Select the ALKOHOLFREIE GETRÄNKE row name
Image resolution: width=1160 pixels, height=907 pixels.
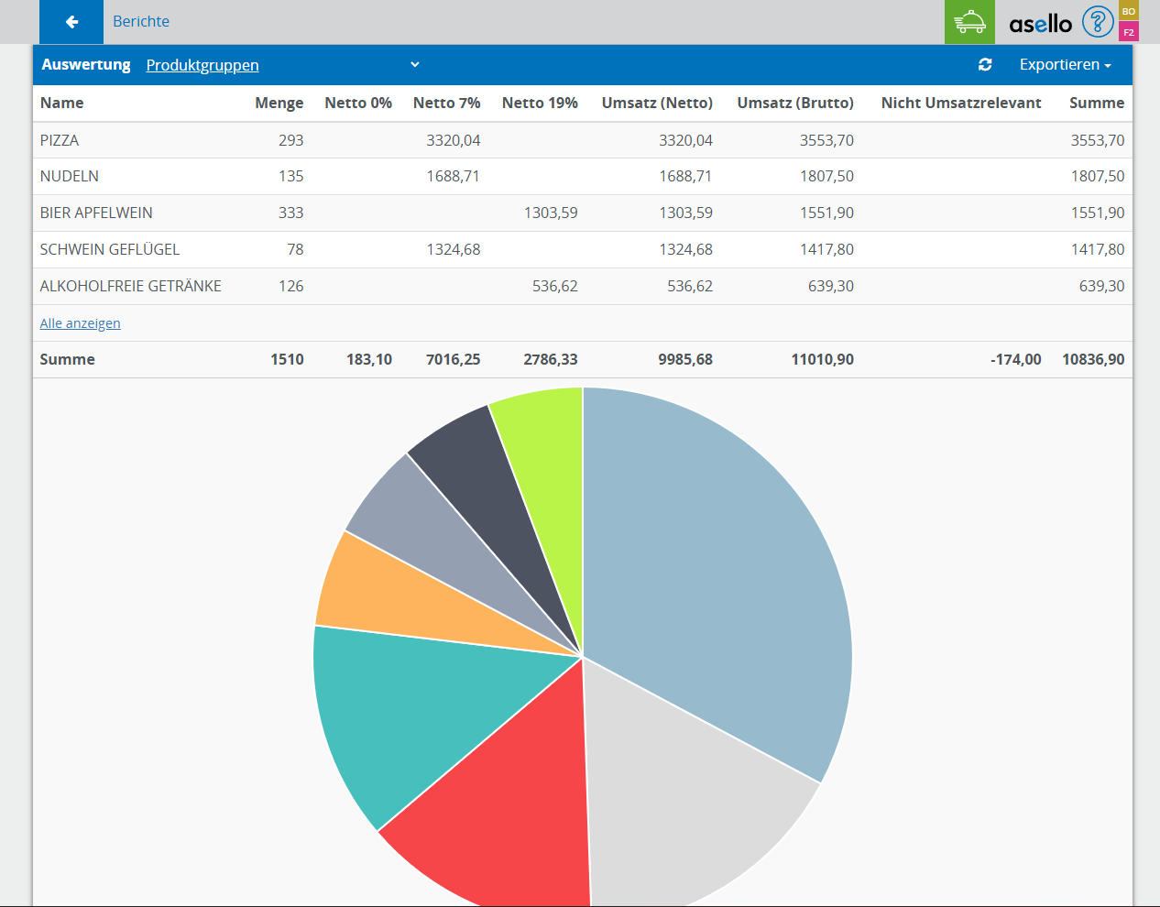(x=131, y=286)
